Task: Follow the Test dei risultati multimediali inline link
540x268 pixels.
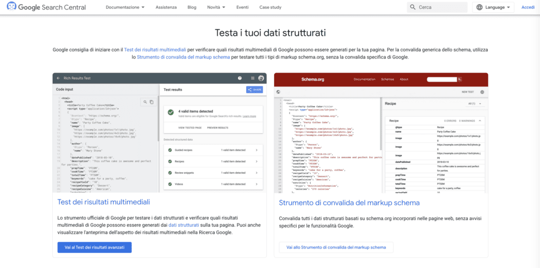Action: [156, 50]
